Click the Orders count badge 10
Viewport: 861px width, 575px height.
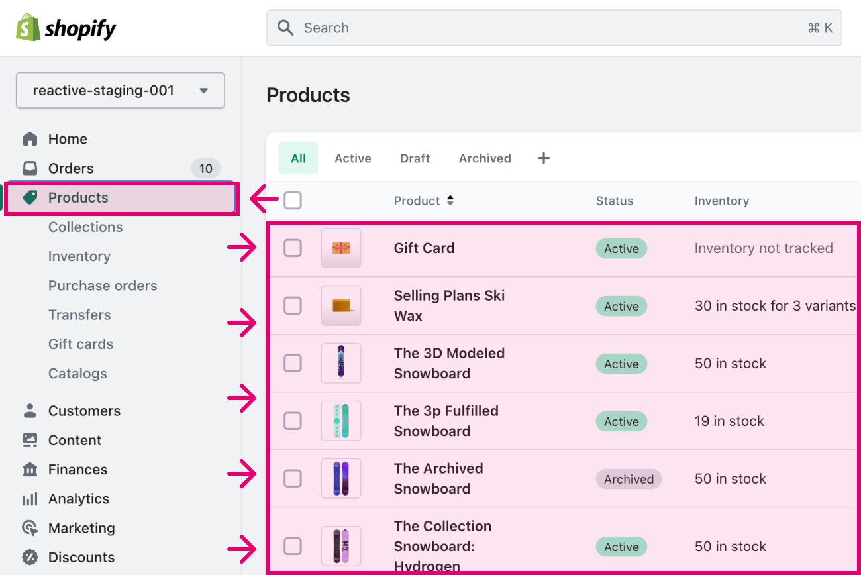tap(206, 168)
